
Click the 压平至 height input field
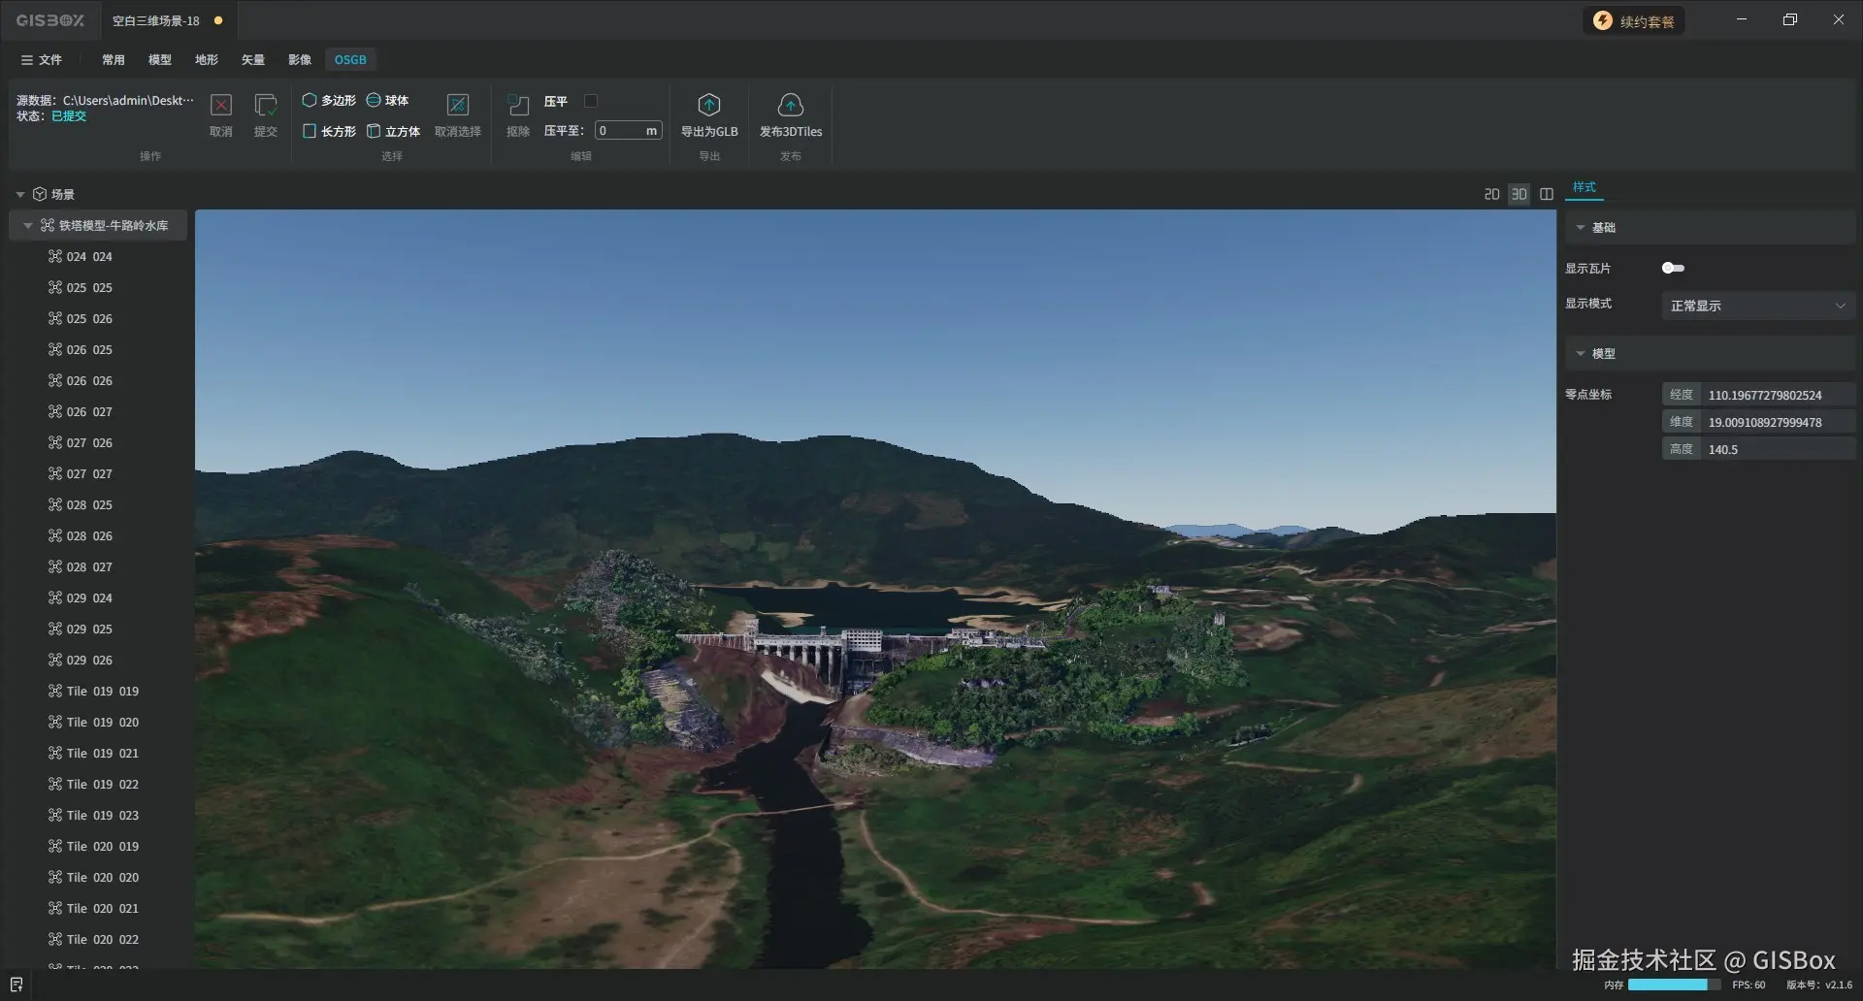point(629,131)
